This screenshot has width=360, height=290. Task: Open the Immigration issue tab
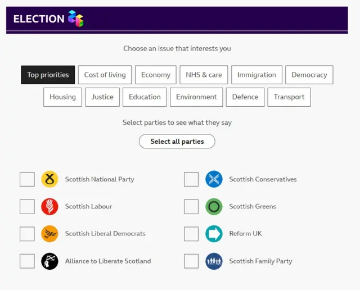coord(256,75)
